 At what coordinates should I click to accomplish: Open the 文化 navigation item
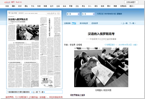[x=33, y=6]
